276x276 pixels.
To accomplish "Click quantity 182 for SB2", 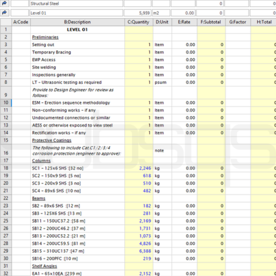I will click(138, 206).
